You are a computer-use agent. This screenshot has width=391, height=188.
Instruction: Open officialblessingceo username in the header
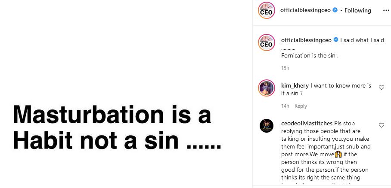tap(306, 10)
